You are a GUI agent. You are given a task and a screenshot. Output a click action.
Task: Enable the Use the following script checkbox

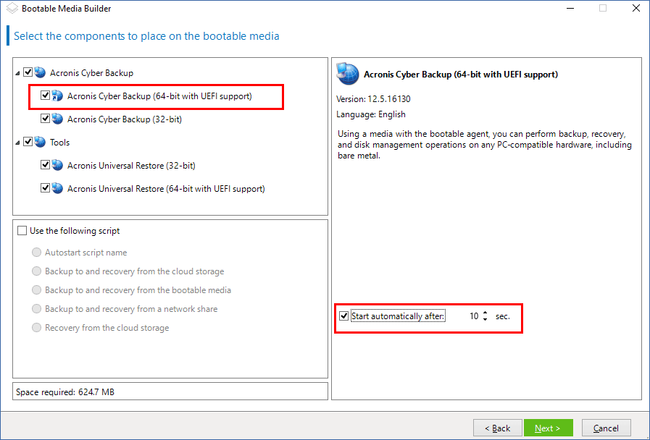22,231
